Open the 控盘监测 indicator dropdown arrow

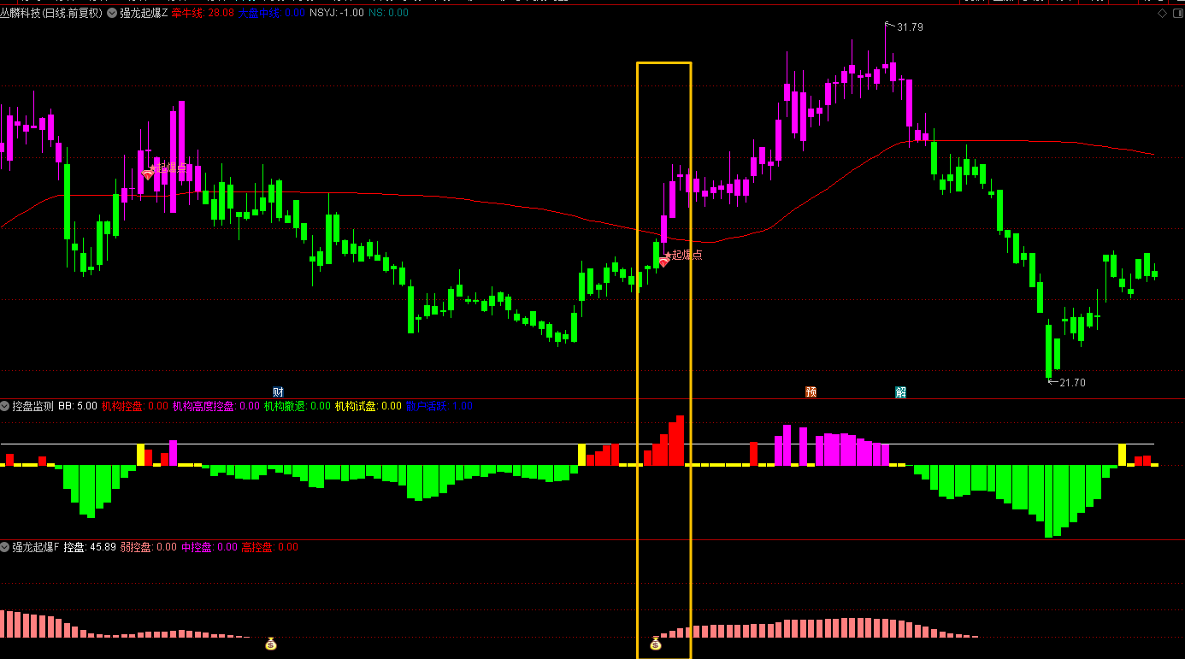pyautogui.click(x=5, y=406)
